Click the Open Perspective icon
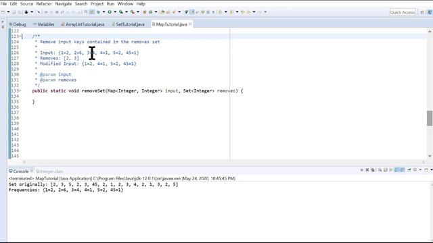Screen dimensions: 433x243 422,12
